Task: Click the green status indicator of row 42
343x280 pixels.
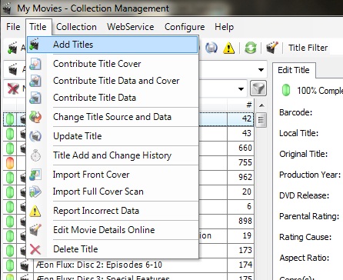Action: point(10,119)
